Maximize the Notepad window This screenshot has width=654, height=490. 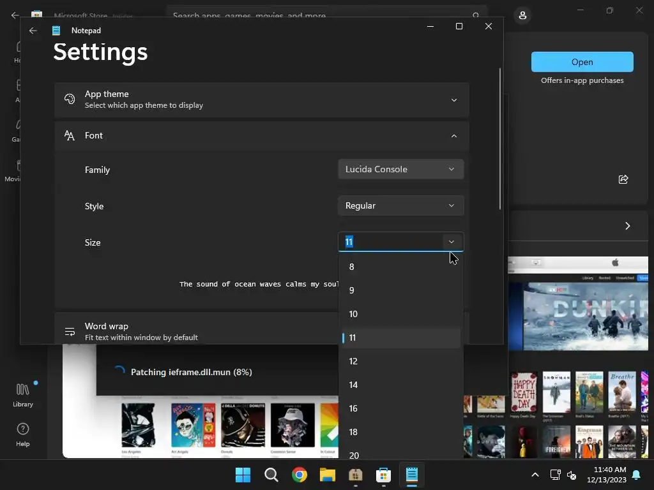click(x=459, y=26)
